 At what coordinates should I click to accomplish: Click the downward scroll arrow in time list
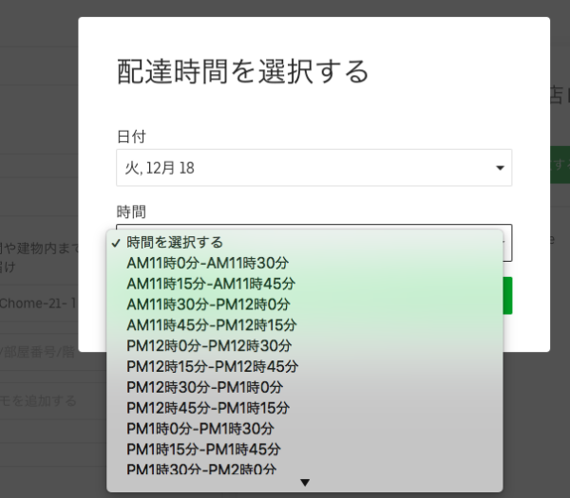(x=305, y=483)
